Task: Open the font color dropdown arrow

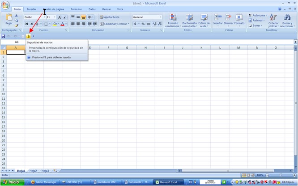Action: click(x=66, y=24)
